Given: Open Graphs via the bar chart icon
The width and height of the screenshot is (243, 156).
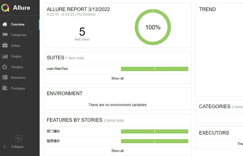Looking at the screenshot, I should 5,56.
